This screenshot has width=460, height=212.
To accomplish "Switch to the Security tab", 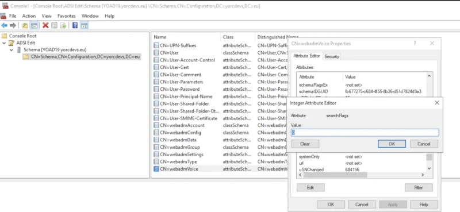I will (332, 57).
